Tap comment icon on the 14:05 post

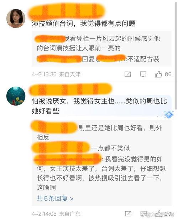tap(143, 214)
